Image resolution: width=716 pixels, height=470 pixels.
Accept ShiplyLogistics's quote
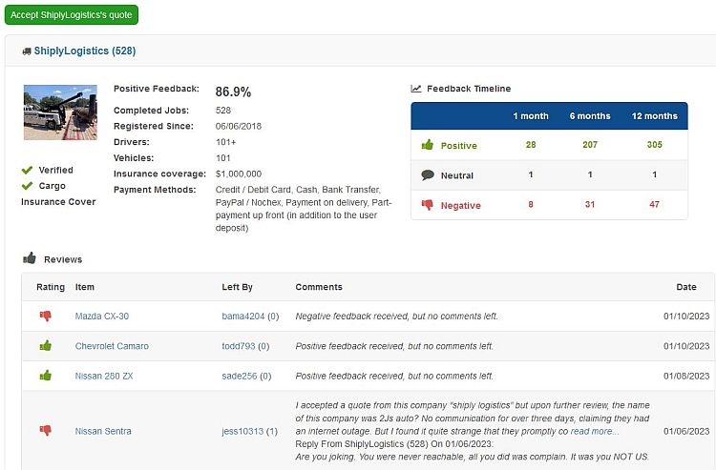pyautogui.click(x=72, y=14)
